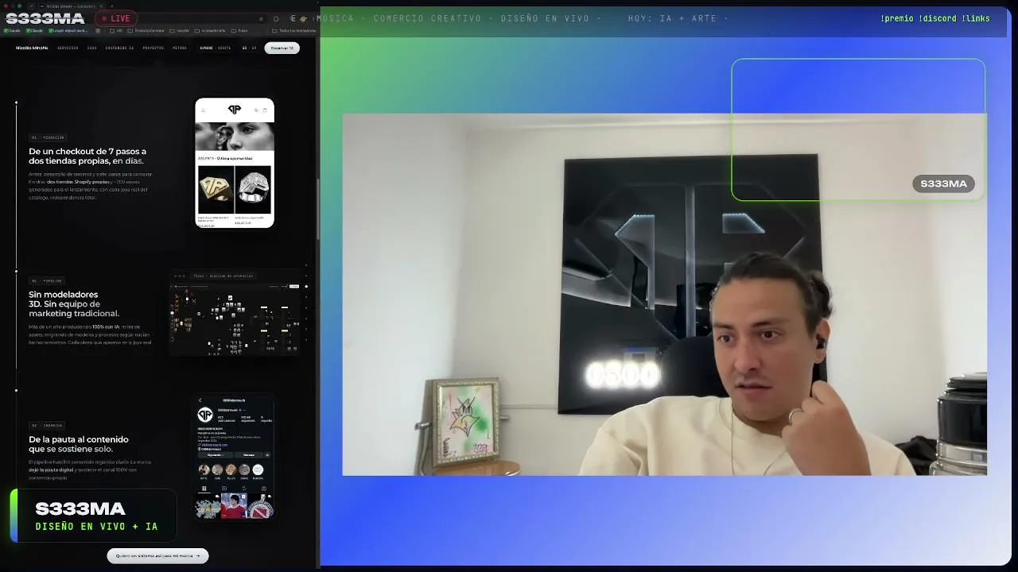Click the S333MA logo in the stream header
Image resolution: width=1018 pixels, height=572 pixels.
(45, 18)
